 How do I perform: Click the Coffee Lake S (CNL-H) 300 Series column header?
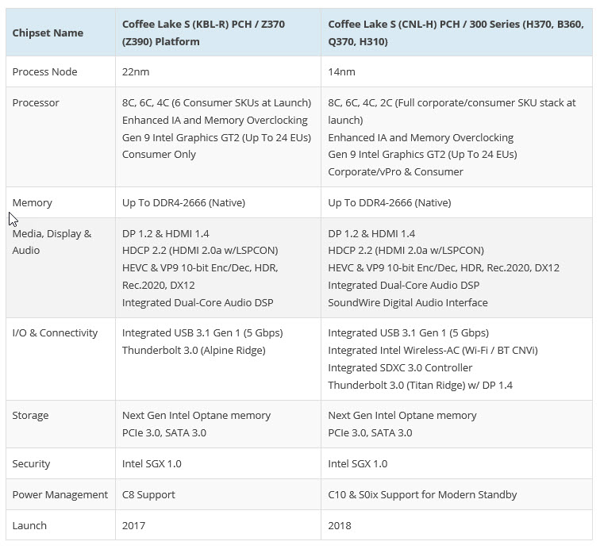click(x=452, y=33)
